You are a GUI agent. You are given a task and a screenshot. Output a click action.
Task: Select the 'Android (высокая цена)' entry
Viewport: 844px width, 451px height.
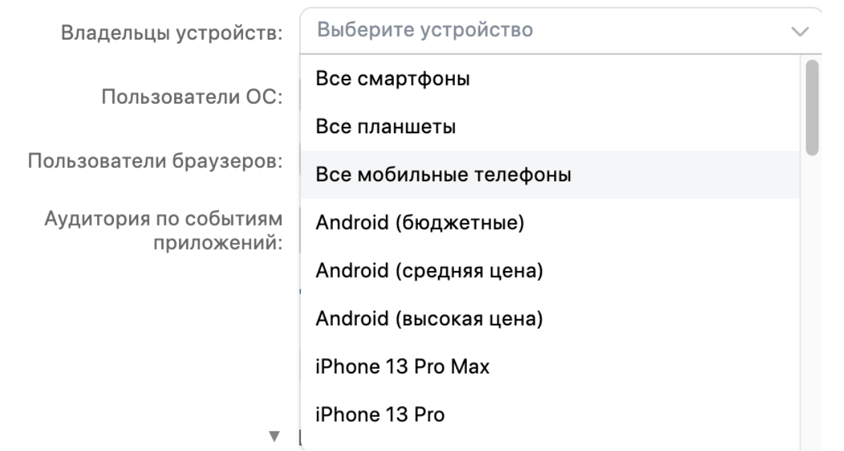click(429, 320)
